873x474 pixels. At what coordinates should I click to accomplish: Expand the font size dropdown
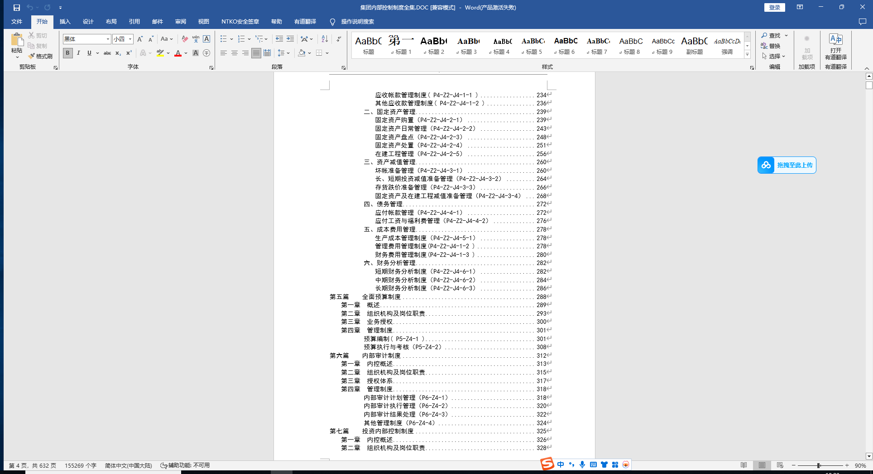[130, 39]
